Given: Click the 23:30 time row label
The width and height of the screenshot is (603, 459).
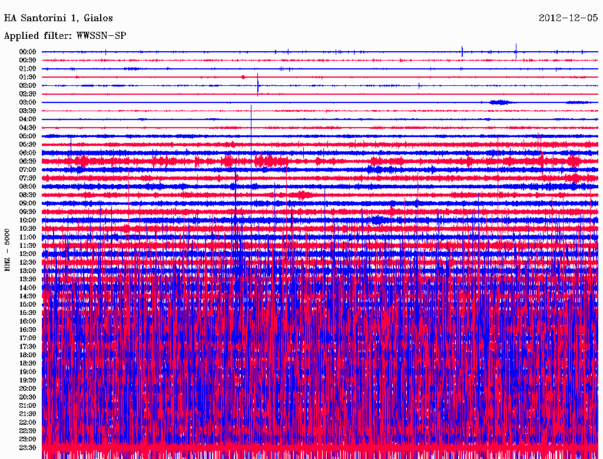Looking at the screenshot, I should (x=28, y=447).
